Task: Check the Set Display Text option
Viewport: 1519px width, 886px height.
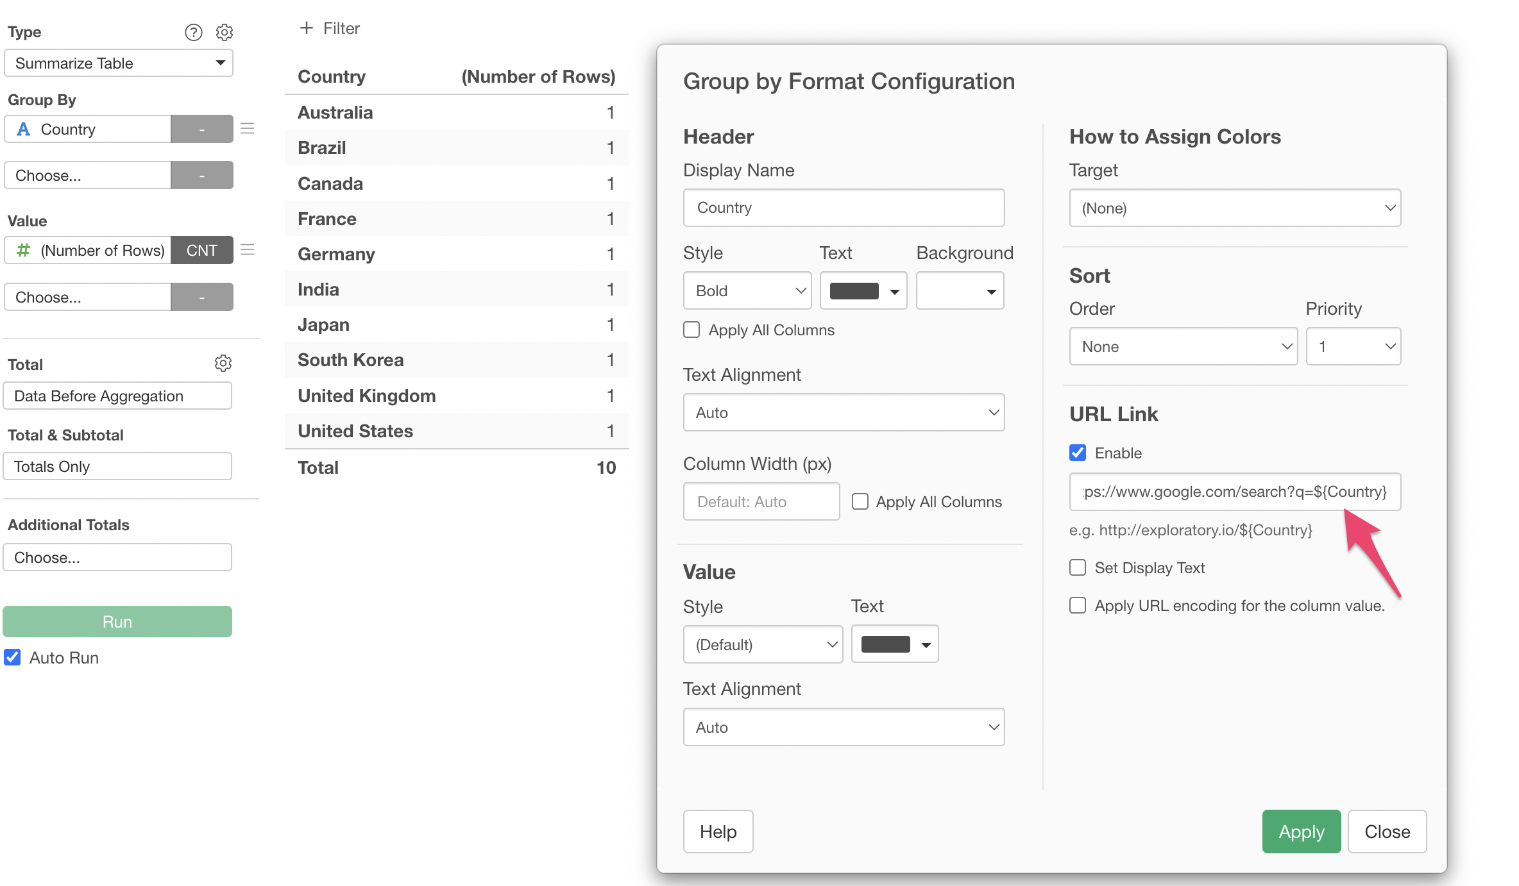Action: point(1078,568)
